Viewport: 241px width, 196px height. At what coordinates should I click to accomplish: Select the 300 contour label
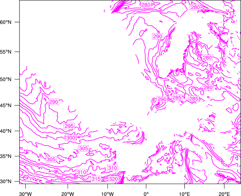(70, 138)
